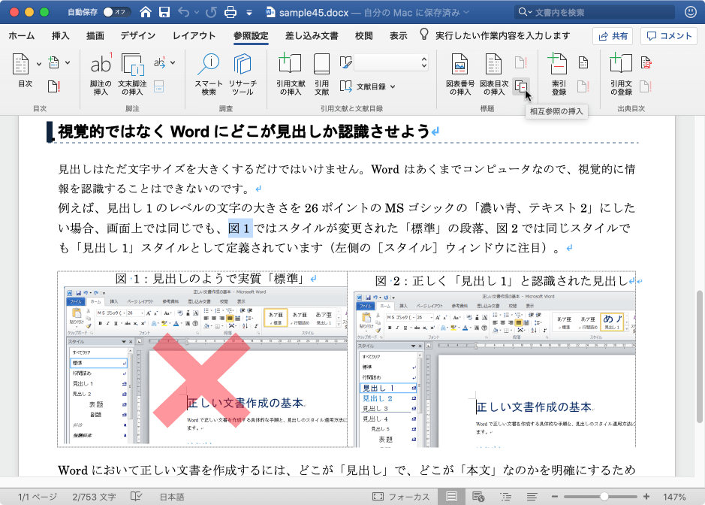Open the Bibliography (文献目録) dropdown
The height and width of the screenshot is (505, 705).
click(368, 86)
